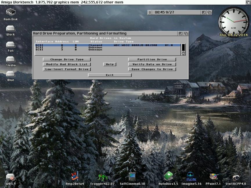The height and width of the screenshot is (188, 251).
Task: Launch the Imagine5.16 icon
Action: pyautogui.click(x=191, y=176)
